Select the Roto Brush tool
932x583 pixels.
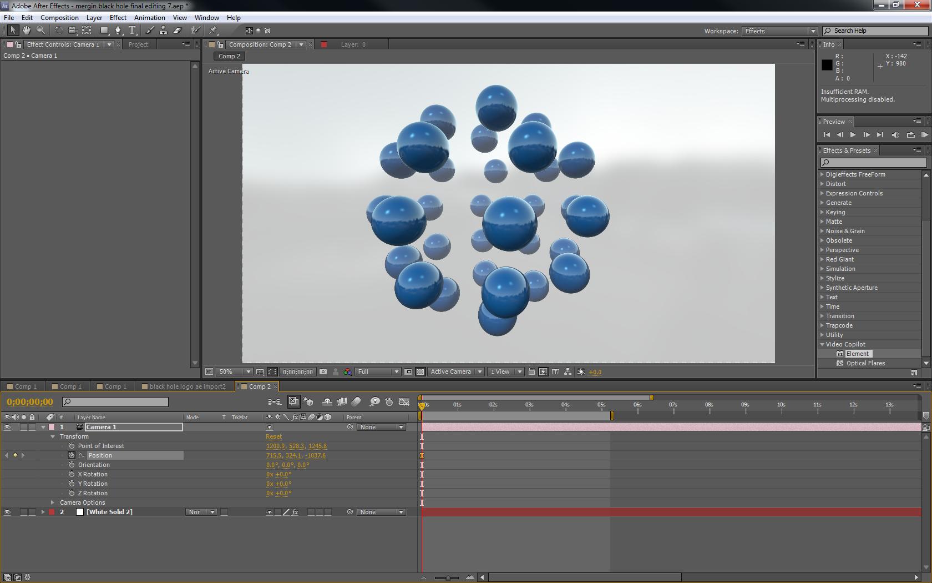click(195, 30)
